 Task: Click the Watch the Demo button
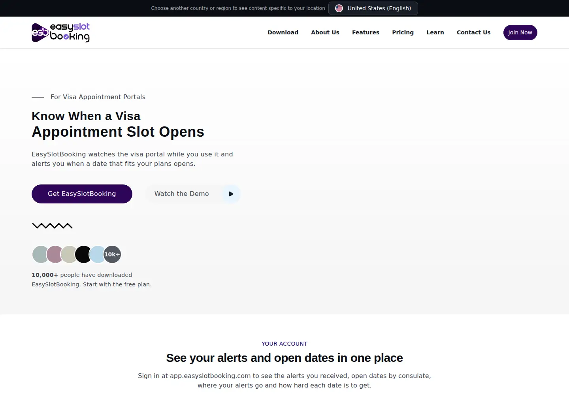193,194
